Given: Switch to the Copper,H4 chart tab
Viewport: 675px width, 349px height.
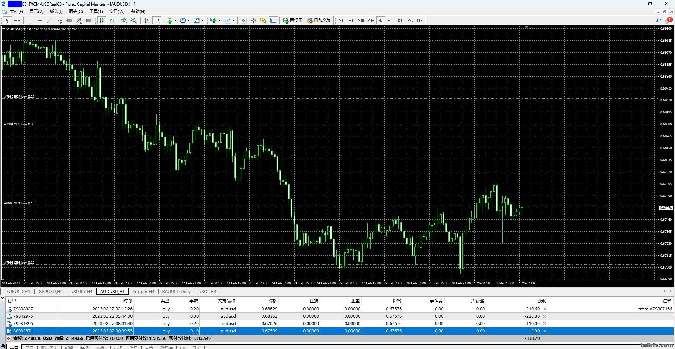Looking at the screenshot, I should pos(143,291).
